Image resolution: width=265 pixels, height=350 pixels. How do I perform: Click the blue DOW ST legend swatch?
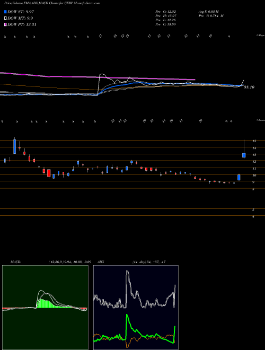5,12
